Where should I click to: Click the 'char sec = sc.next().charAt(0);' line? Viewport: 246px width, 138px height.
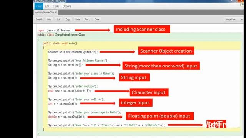pyautogui.click(x=70, y=91)
